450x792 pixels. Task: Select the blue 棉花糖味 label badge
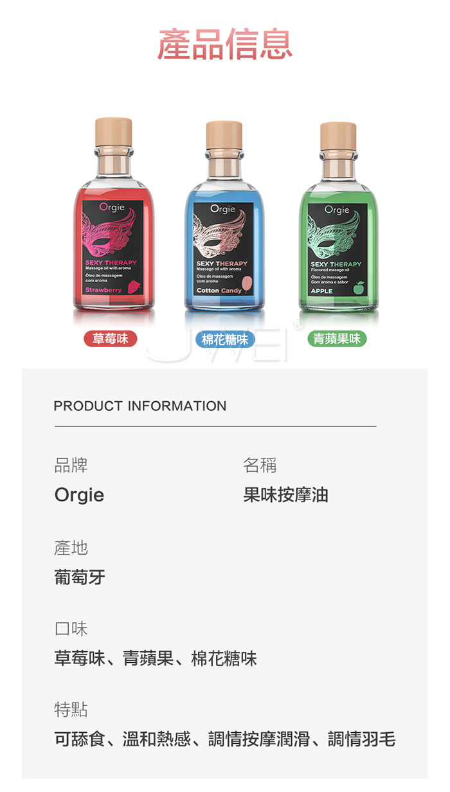(x=224, y=339)
